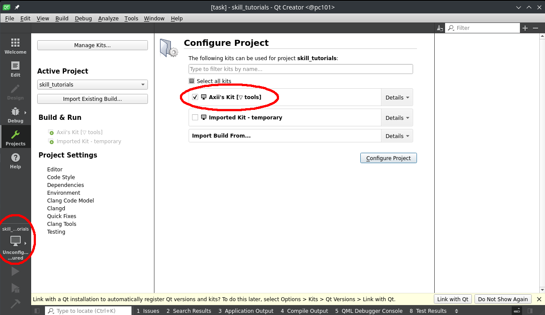The height and width of the screenshot is (315, 545).
Task: Expand Details for Axii's Kit
Action: (397, 97)
